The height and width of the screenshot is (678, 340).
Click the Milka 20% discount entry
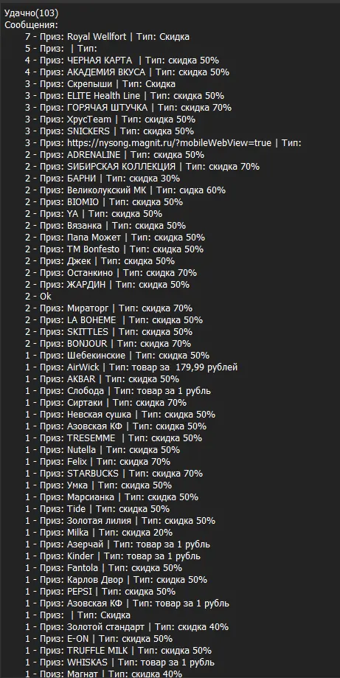[x=99, y=532]
